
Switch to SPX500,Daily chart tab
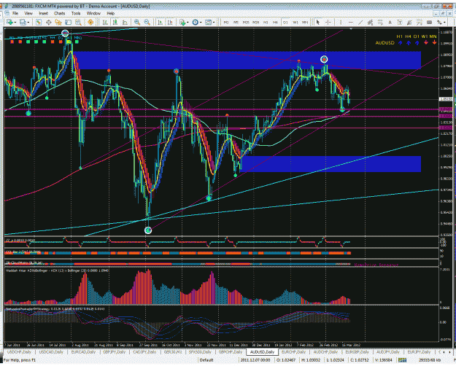(200, 352)
